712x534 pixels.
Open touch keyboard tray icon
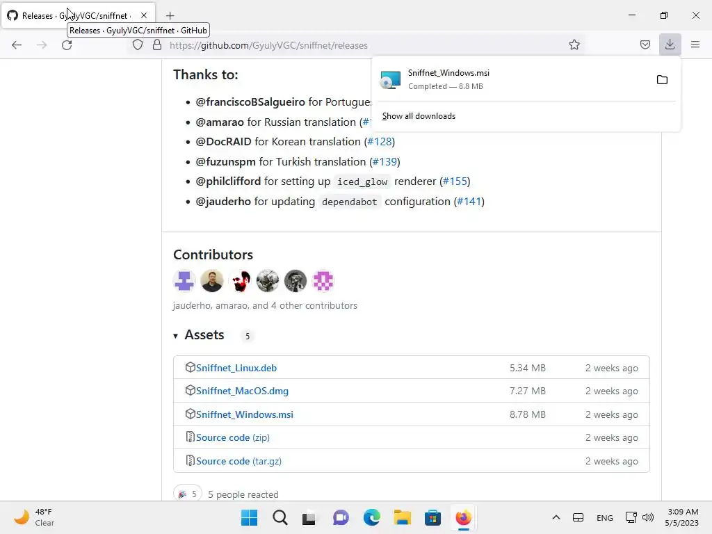pyautogui.click(x=578, y=517)
